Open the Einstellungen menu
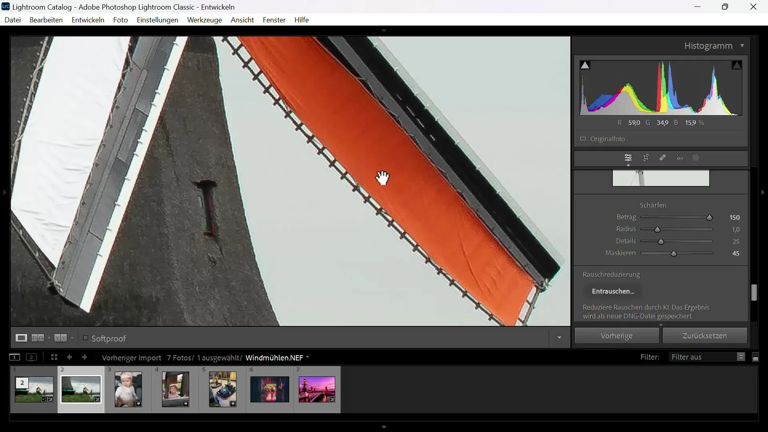 pyautogui.click(x=158, y=20)
